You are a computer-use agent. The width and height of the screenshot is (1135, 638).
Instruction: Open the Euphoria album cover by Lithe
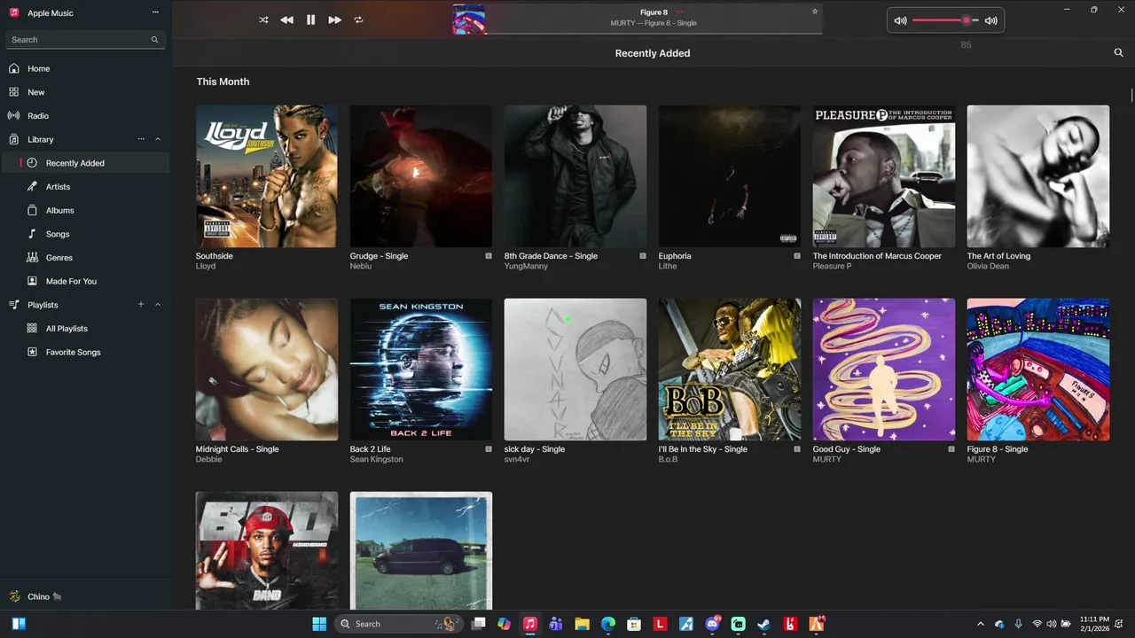[730, 176]
